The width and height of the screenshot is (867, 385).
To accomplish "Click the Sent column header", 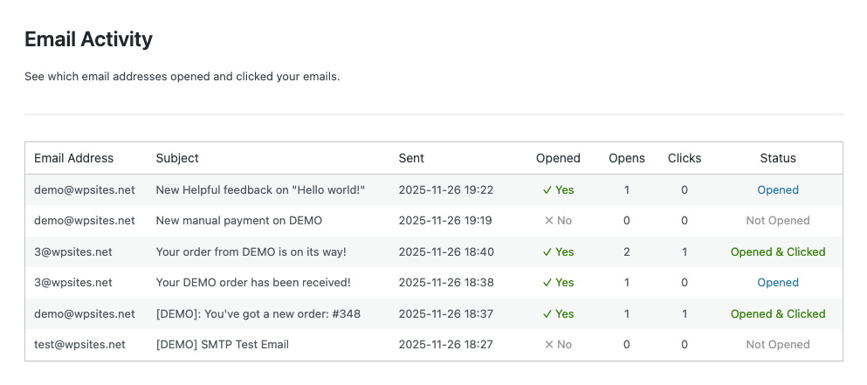I will (411, 158).
